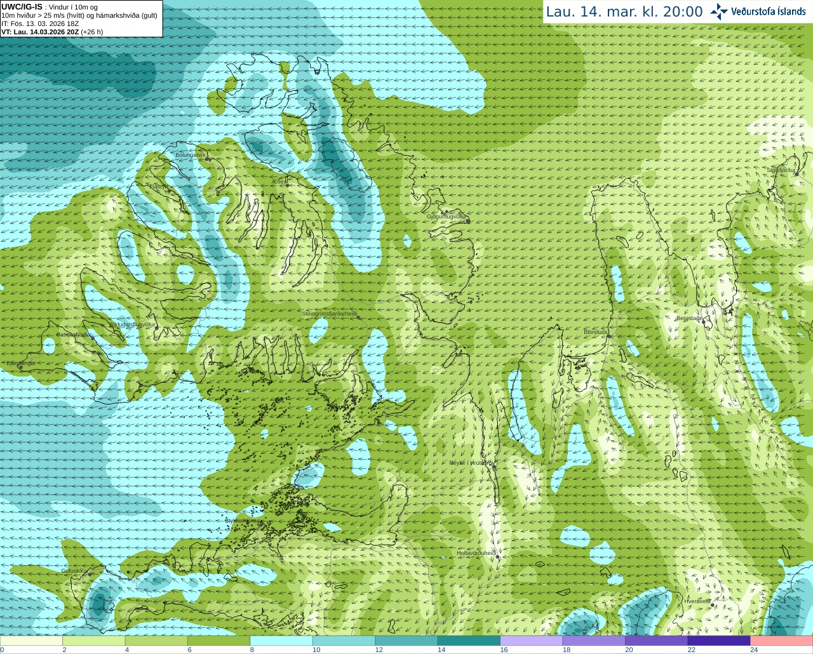Click the 'UWC/IG-IS' model title text
This screenshot has width=813, height=654.
click(22, 6)
